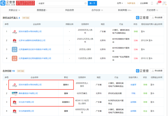This screenshot has width=168, height=116.
Task: Click the 4034113.182万元人民币 capital cell
Action: point(82,102)
